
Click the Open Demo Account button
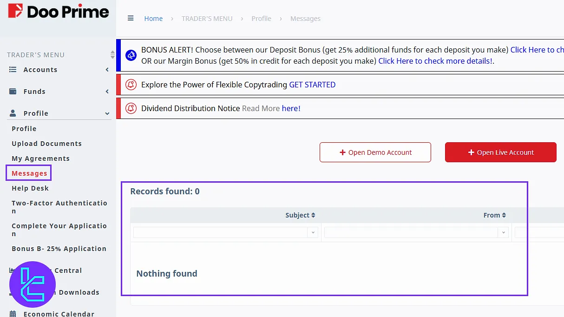(x=375, y=152)
